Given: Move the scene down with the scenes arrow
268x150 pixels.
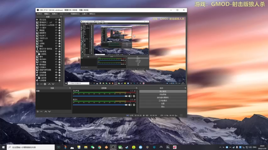Looking at the screenshot, I should [x=49, y=112].
